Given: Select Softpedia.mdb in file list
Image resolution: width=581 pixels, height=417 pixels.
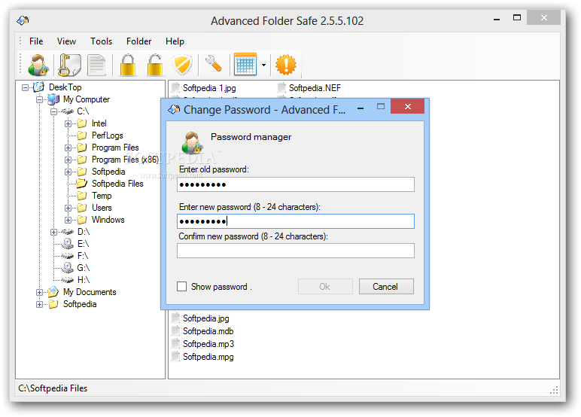Looking at the screenshot, I should [x=208, y=331].
